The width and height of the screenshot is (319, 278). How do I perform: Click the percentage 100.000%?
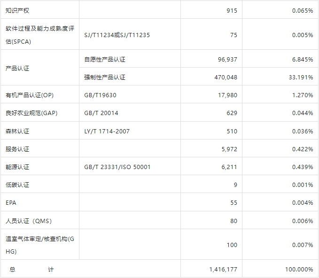299,270
